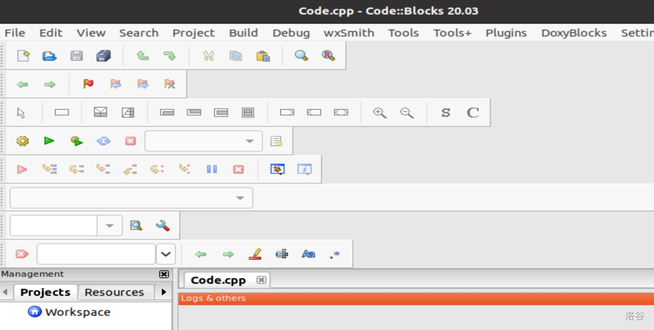Open the Build menu
Screen dimensions: 654x330
click(243, 33)
